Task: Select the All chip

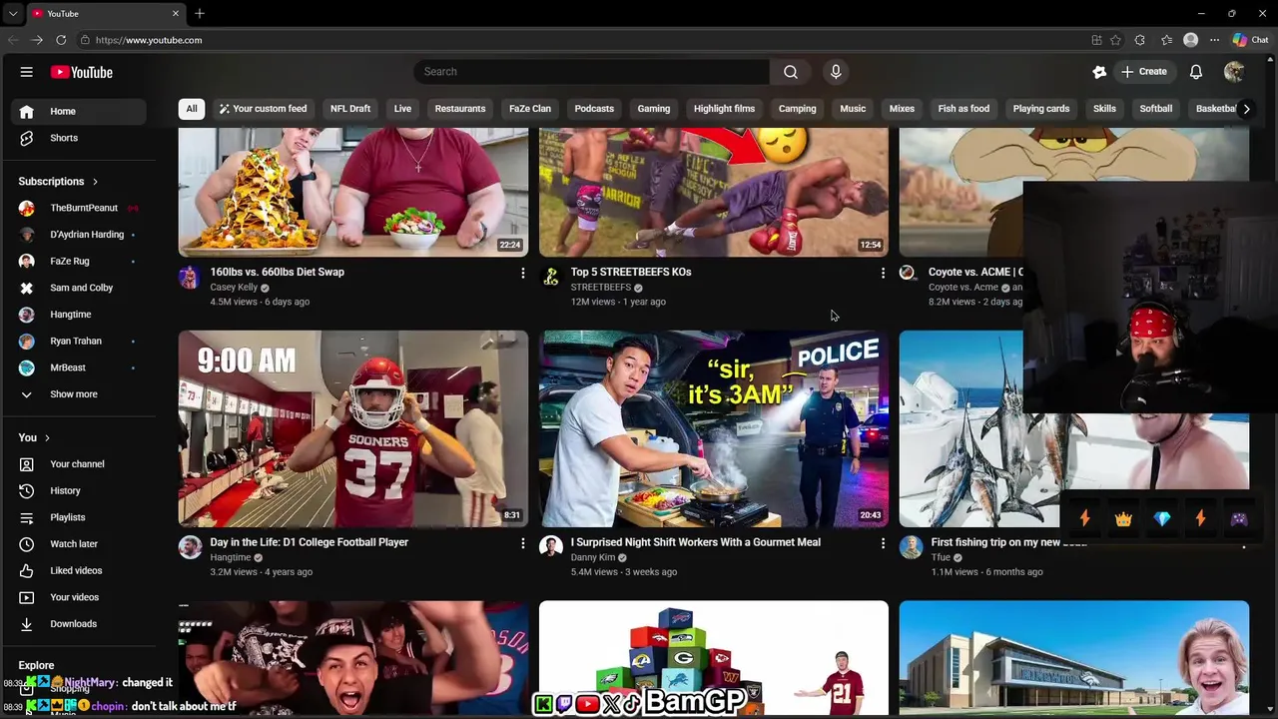Action: pos(192,109)
